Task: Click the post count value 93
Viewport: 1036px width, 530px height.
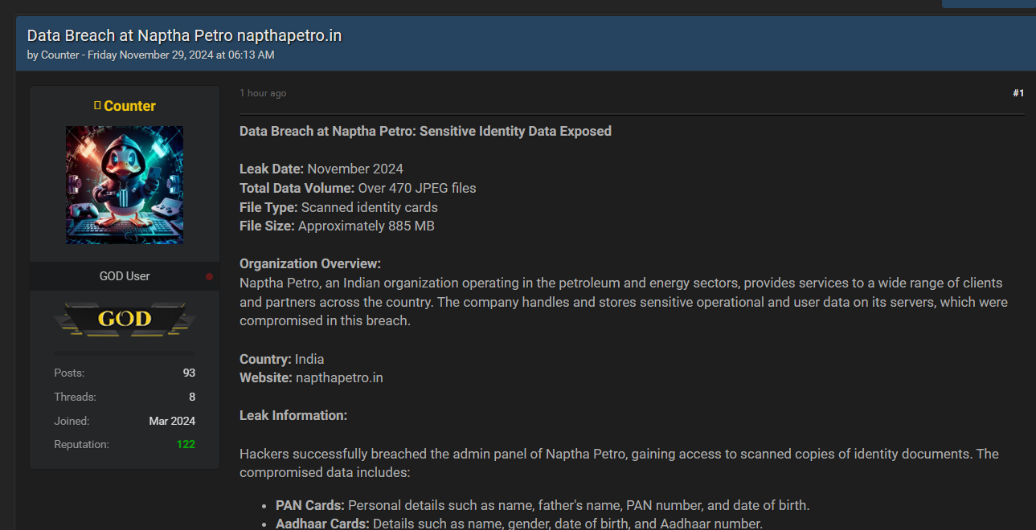Action: 189,373
